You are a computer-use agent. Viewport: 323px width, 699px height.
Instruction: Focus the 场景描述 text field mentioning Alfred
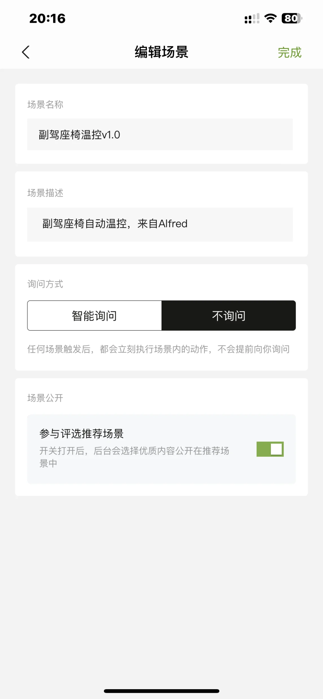pos(160,224)
